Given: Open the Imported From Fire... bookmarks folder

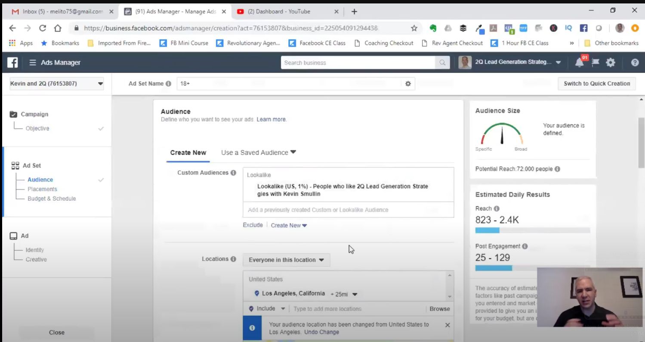Looking at the screenshot, I should click(x=119, y=43).
